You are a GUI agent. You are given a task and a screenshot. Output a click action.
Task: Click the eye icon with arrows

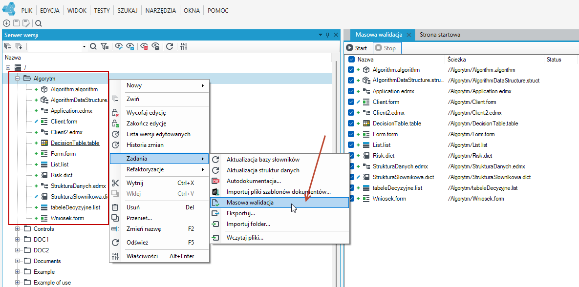[119, 46]
